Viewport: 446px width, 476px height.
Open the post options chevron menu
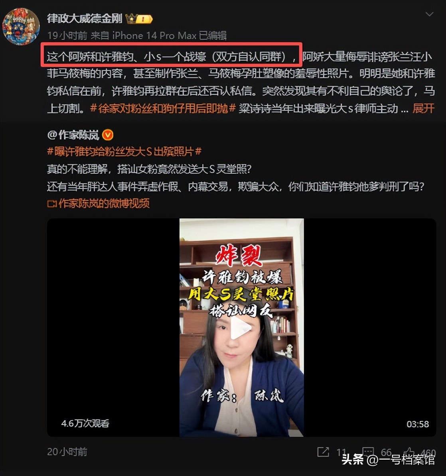[429, 14]
